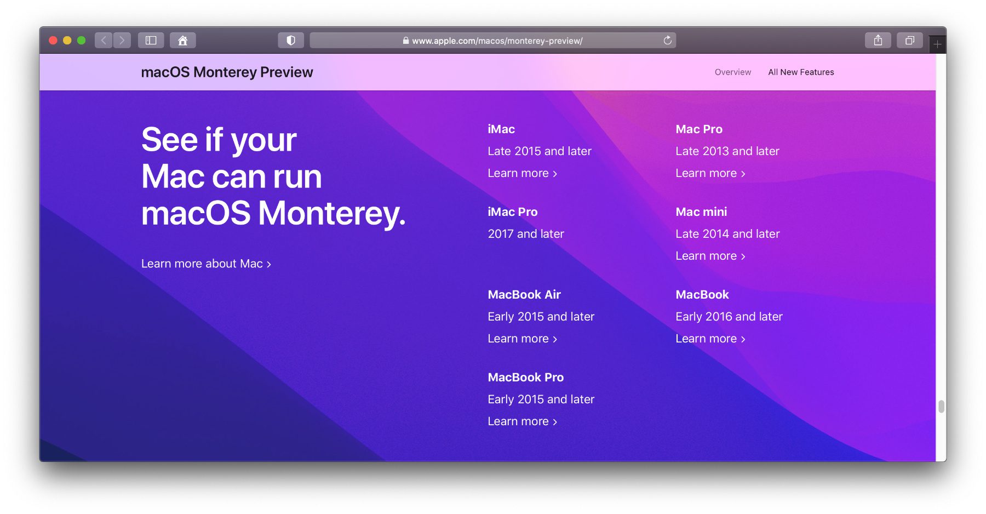
Task: Open Learn more under iMac
Action: 523,173
